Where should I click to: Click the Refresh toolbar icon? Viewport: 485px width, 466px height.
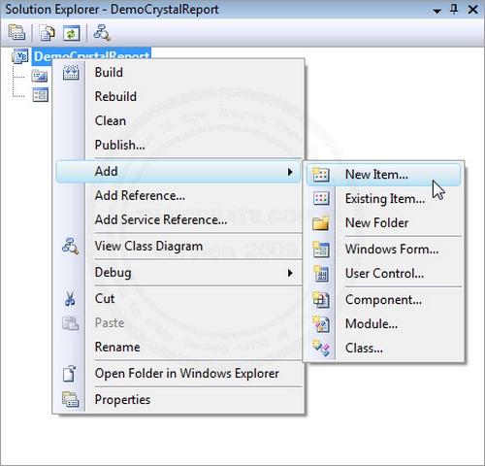coord(72,33)
